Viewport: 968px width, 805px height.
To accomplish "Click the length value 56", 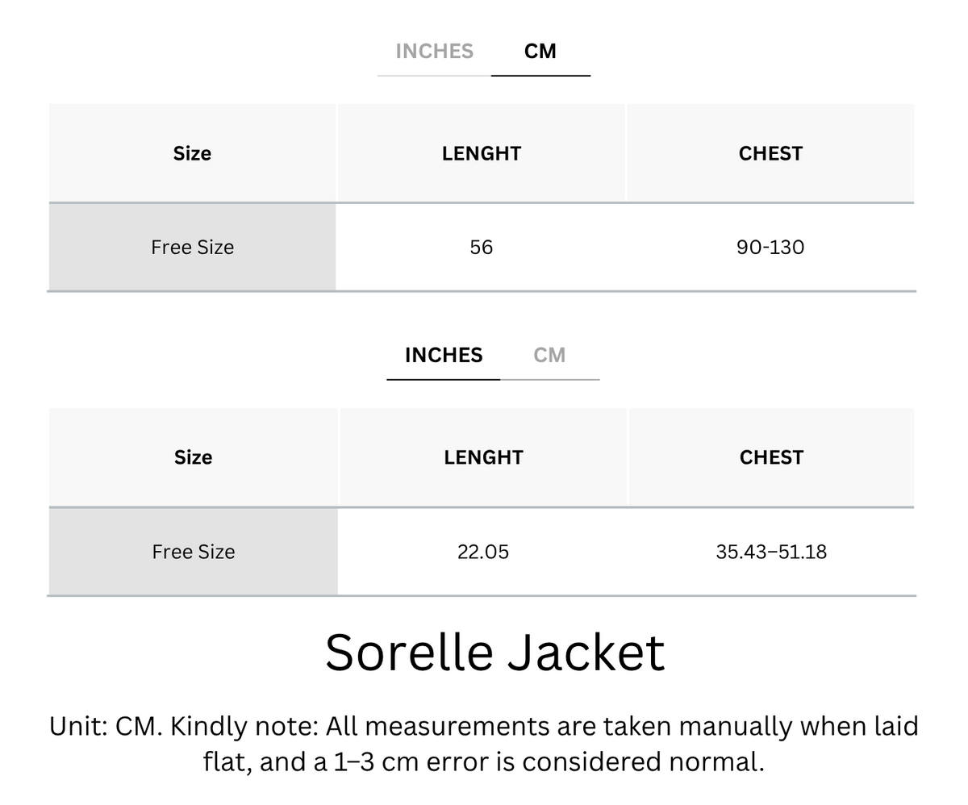I will point(482,247).
